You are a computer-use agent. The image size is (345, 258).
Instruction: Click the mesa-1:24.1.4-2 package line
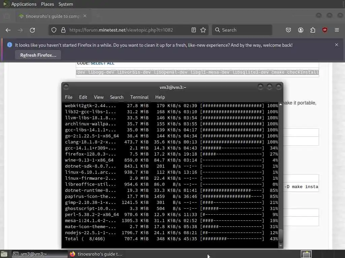pyautogui.click(x=171, y=221)
